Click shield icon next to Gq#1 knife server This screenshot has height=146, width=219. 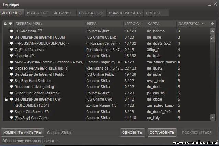point(12,50)
